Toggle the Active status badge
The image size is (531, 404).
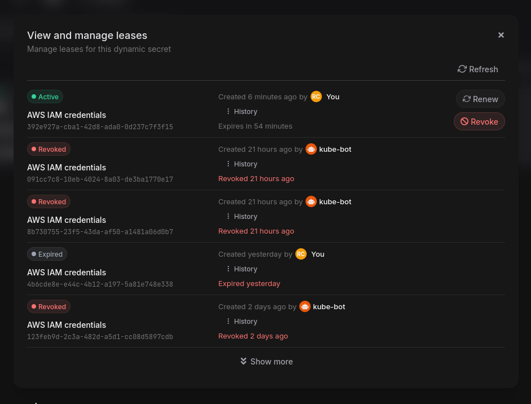coord(45,96)
